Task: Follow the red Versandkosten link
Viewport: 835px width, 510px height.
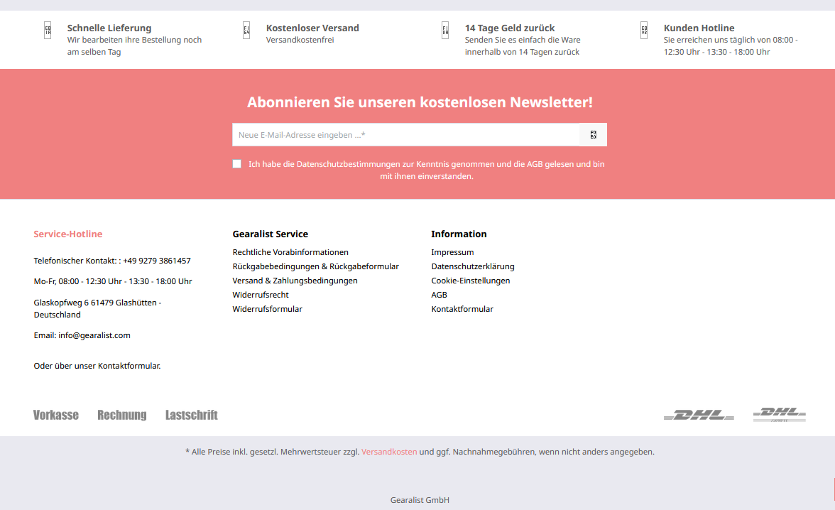Action: tap(389, 452)
